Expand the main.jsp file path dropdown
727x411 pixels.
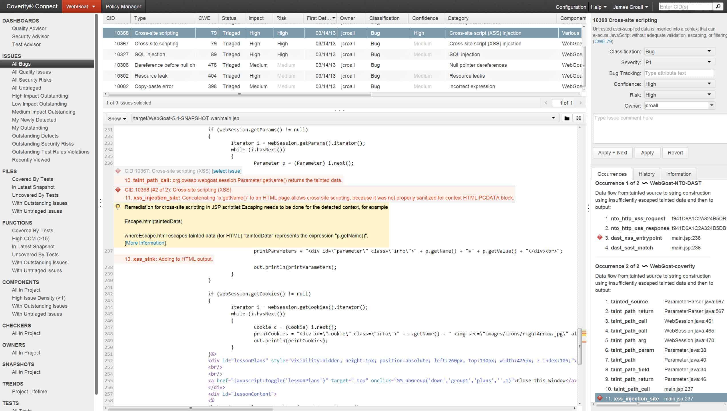pos(553,118)
